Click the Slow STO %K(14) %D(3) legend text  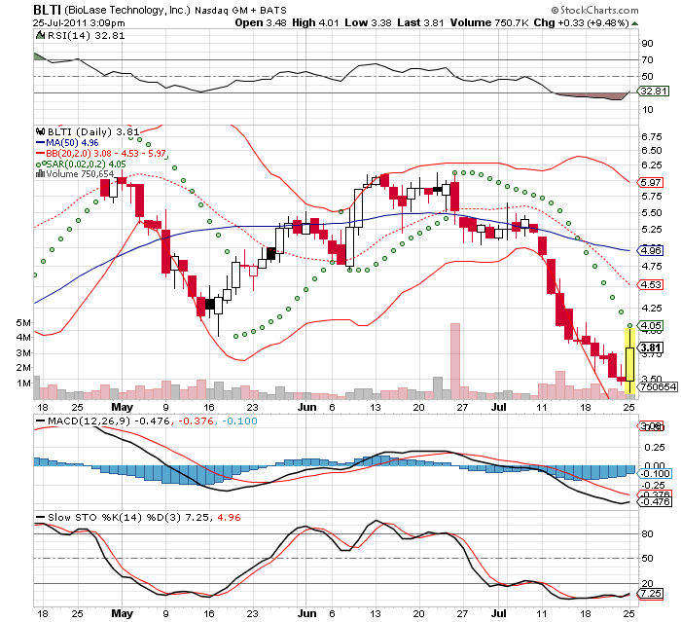114,517
